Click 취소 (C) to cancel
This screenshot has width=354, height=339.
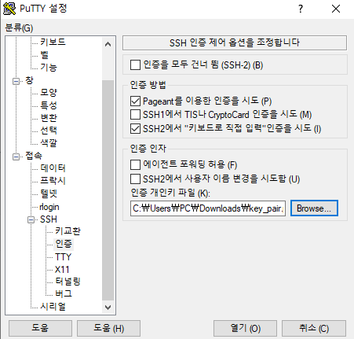[314, 328]
